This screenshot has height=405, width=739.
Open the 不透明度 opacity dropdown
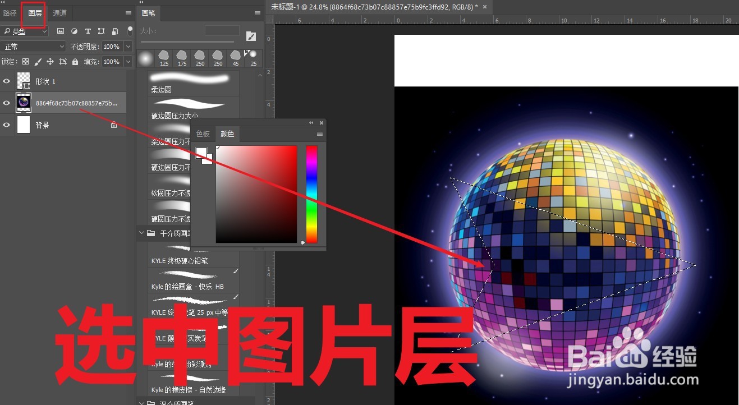pyautogui.click(x=128, y=46)
